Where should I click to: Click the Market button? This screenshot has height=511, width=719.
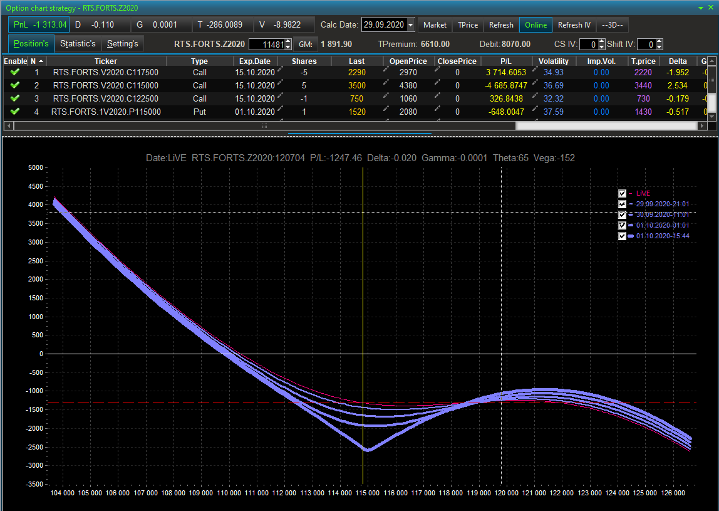[x=435, y=25]
